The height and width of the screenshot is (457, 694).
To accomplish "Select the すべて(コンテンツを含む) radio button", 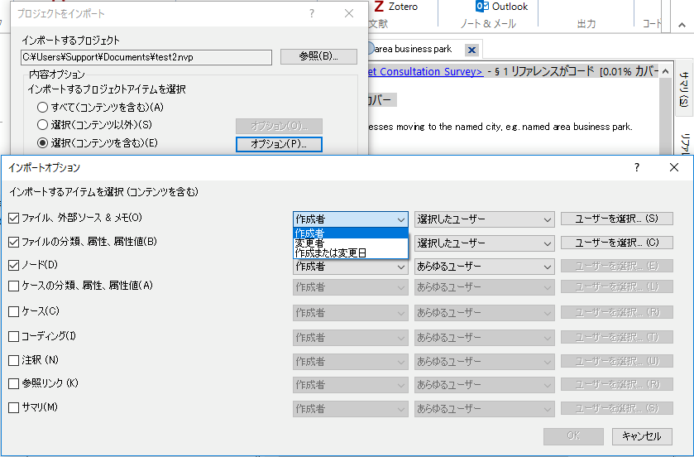I will [43, 108].
